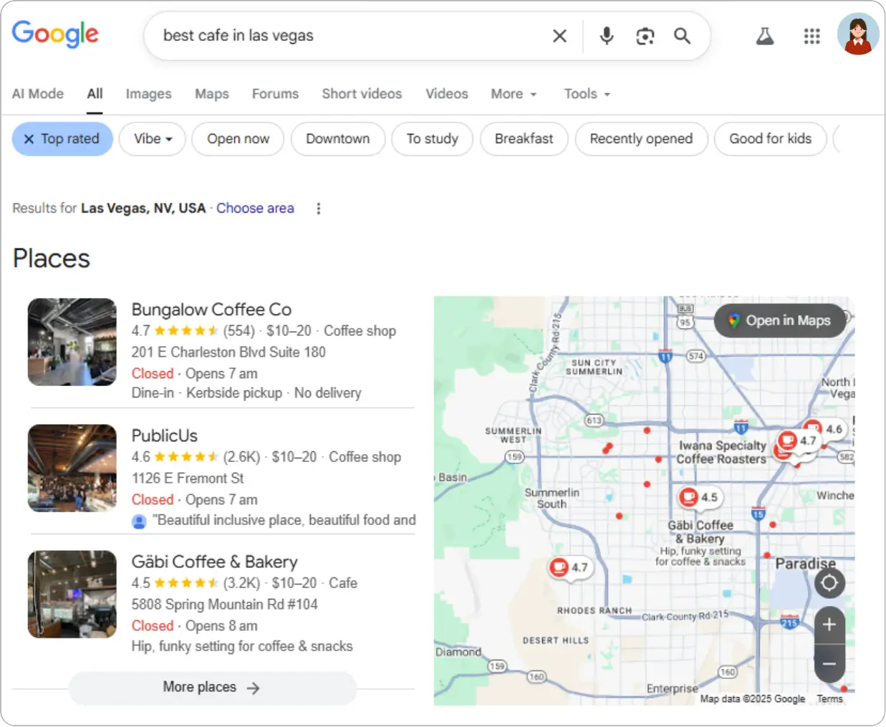Screen dimensions: 886x727
Task: Clear the search query with X icon
Action: (559, 36)
